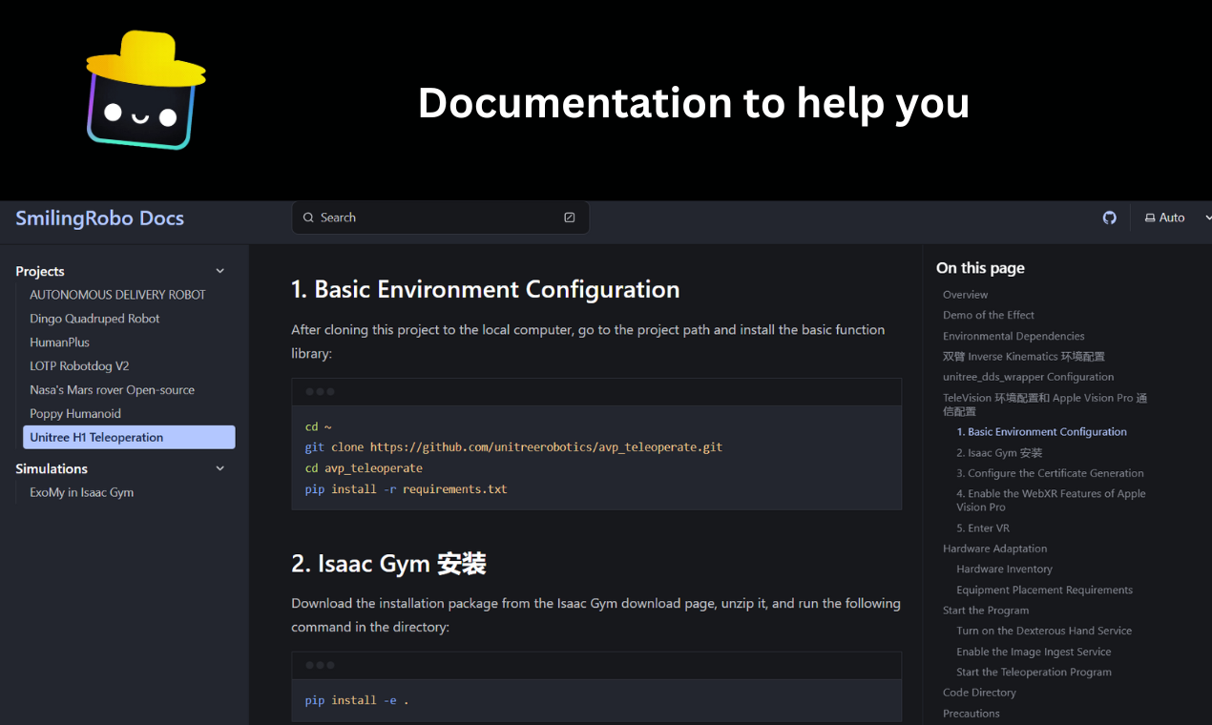This screenshot has width=1212, height=725.
Task: Jump to Start the Program section
Action: [x=986, y=611]
